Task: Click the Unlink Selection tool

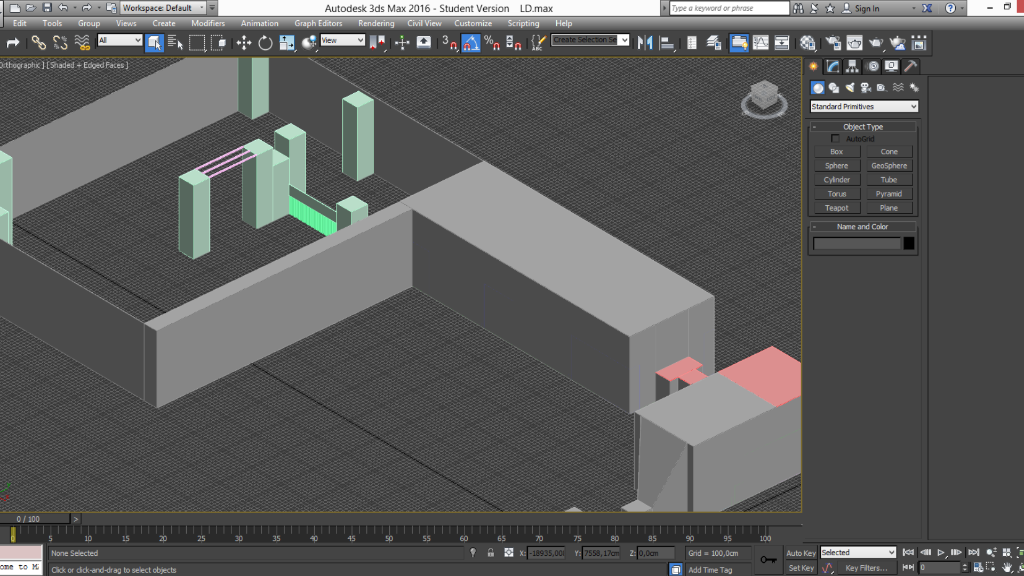Action: click(x=60, y=43)
